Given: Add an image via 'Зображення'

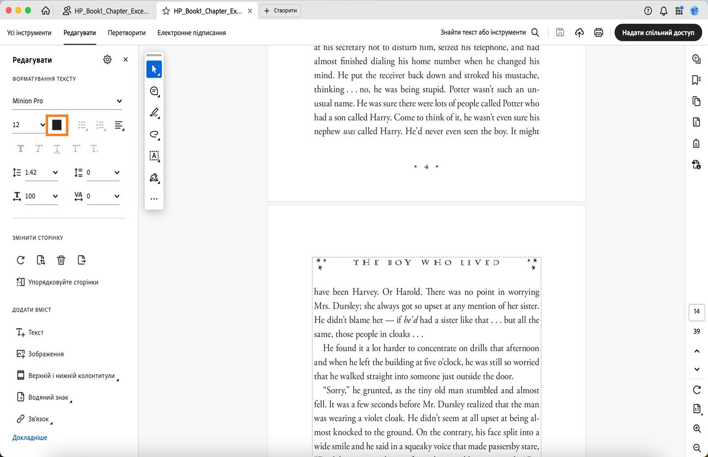Looking at the screenshot, I should click(40, 354).
